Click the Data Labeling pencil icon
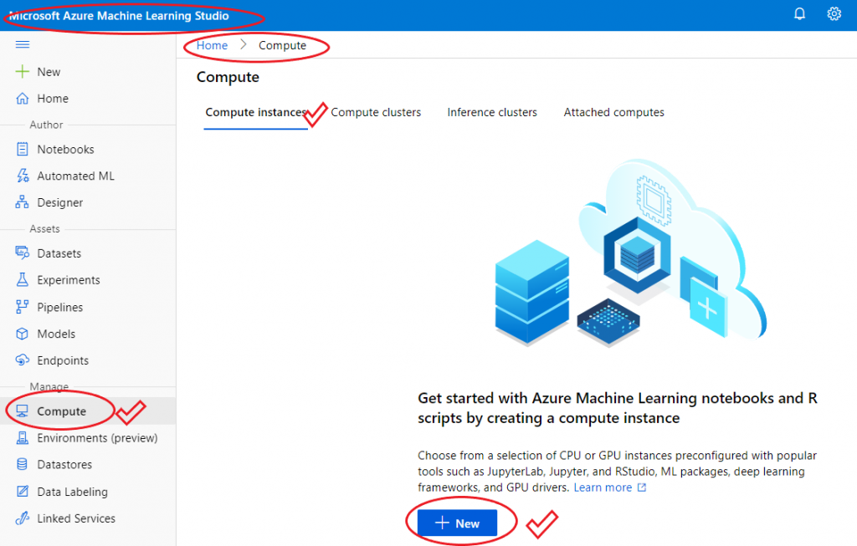This screenshot has width=857, height=546. tap(23, 492)
